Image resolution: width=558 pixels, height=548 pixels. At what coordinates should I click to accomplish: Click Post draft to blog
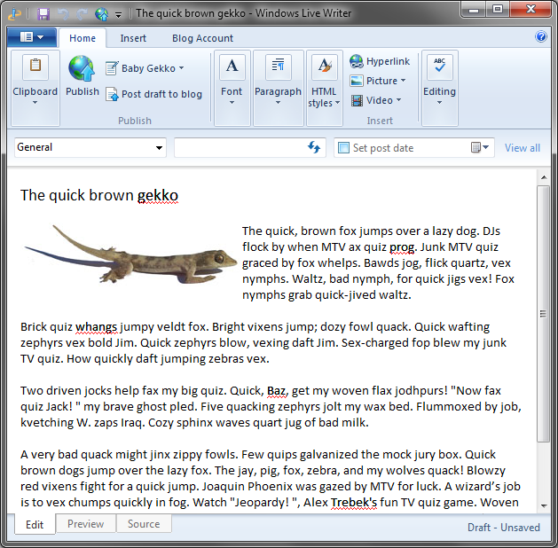click(x=154, y=94)
